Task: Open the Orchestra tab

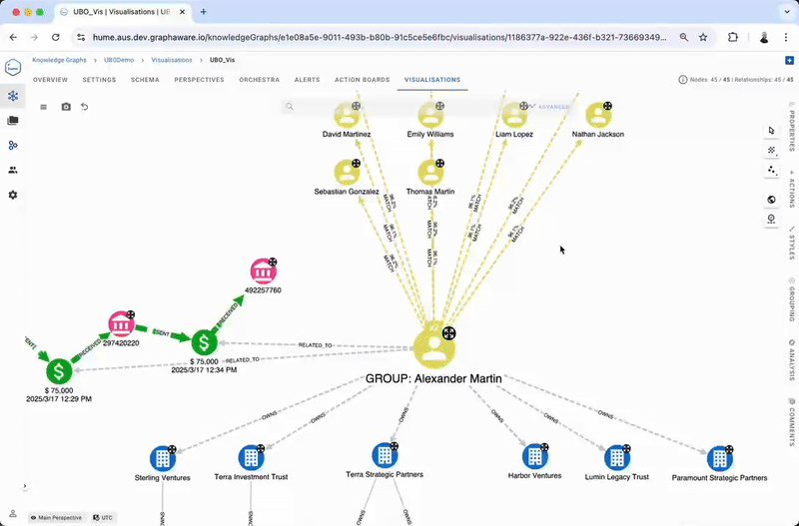Action: (259, 80)
